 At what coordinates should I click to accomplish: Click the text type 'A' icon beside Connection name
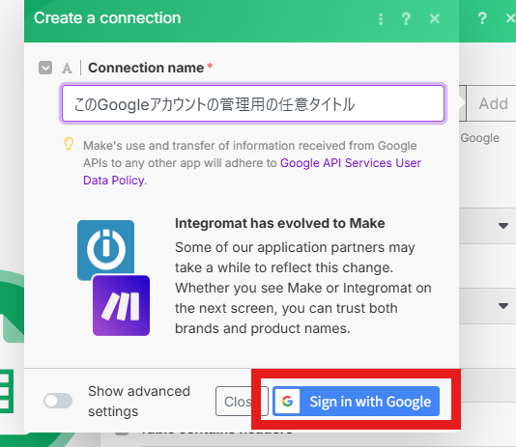point(67,69)
